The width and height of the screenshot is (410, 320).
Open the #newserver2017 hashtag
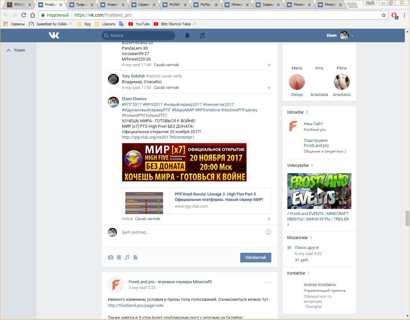click(218, 104)
